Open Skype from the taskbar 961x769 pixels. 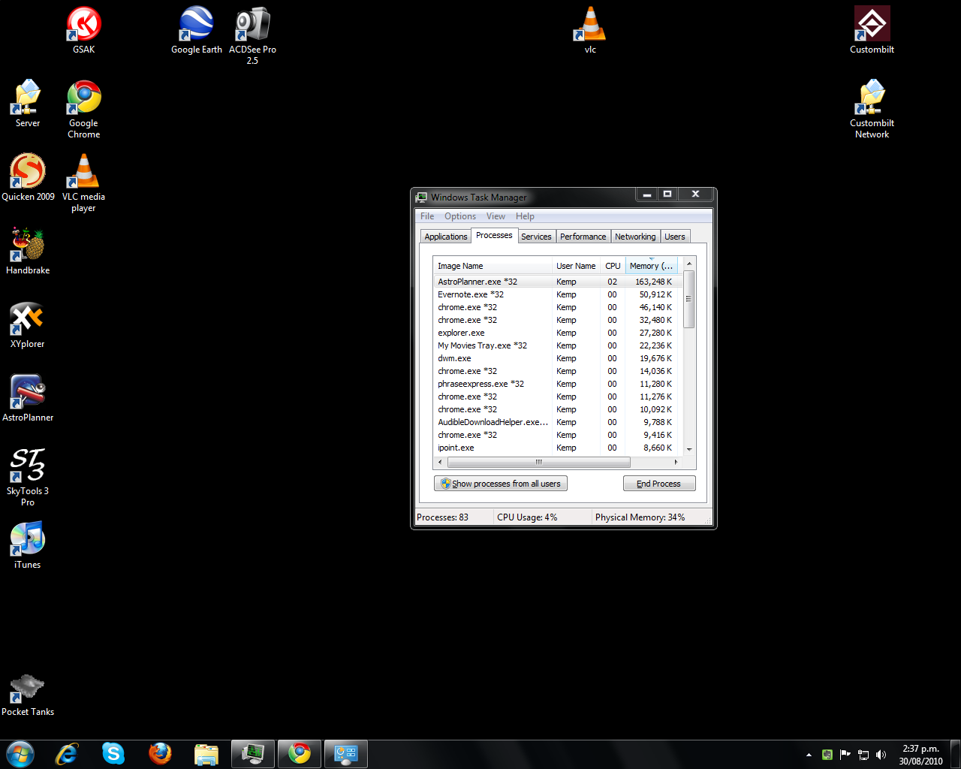point(113,753)
